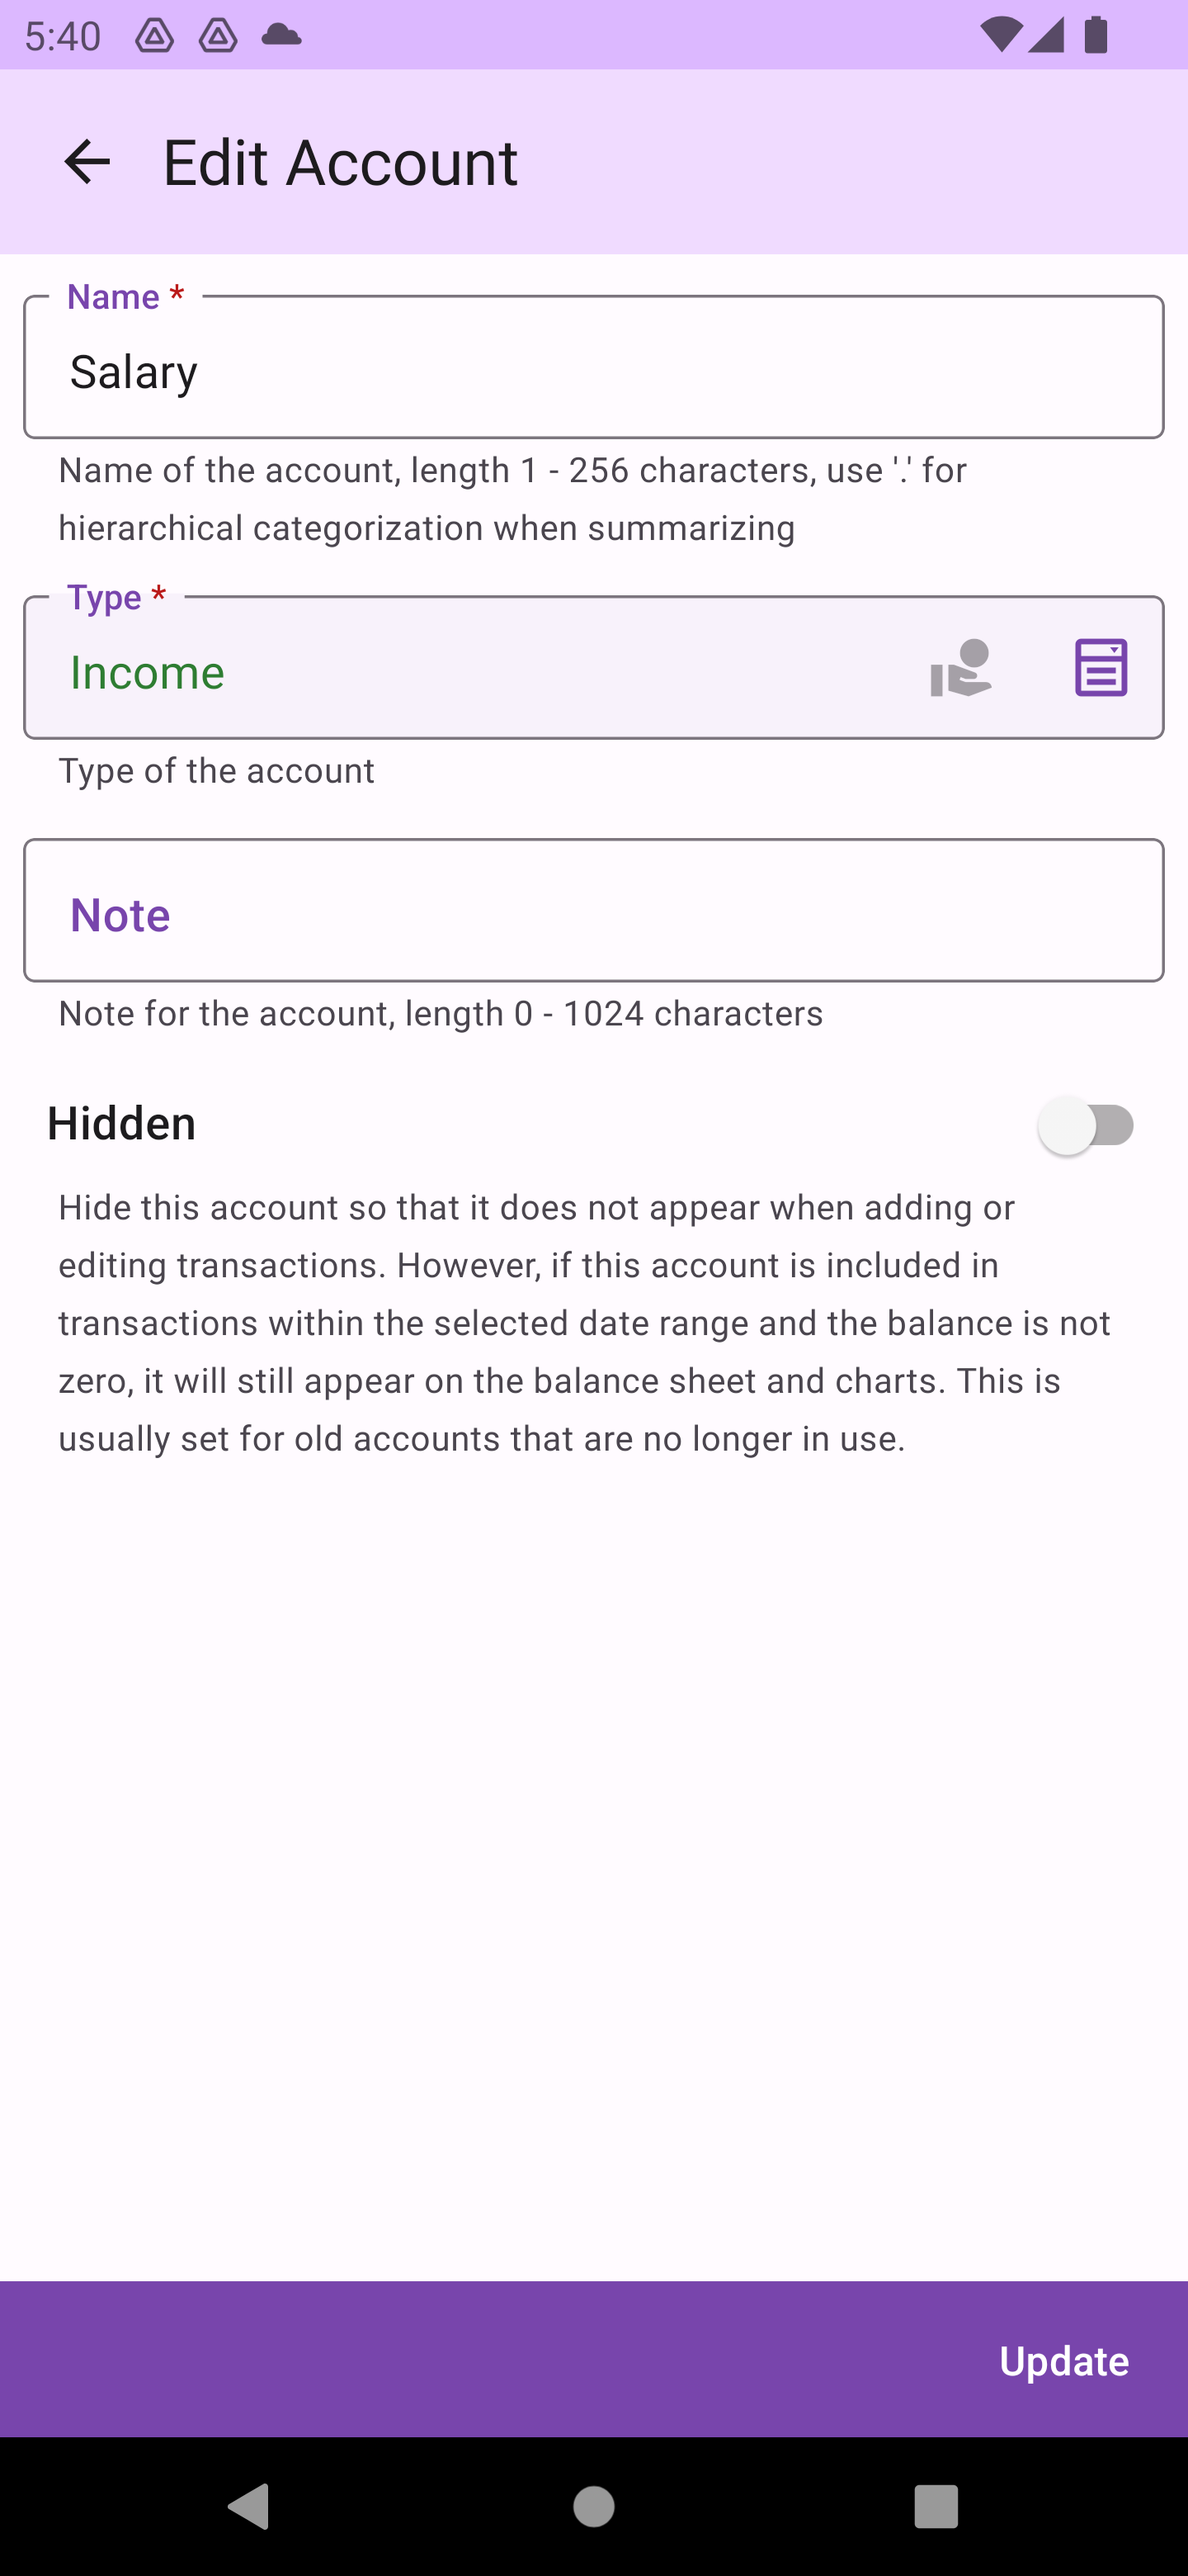Tap the Wi-Fi icon in status bar
Image resolution: width=1188 pixels, height=2576 pixels.
(x=999, y=36)
